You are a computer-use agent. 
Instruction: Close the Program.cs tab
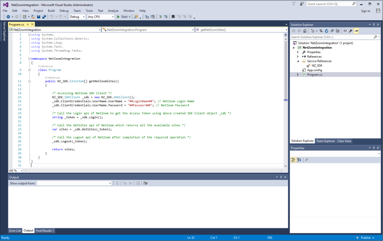pyautogui.click(x=32, y=24)
